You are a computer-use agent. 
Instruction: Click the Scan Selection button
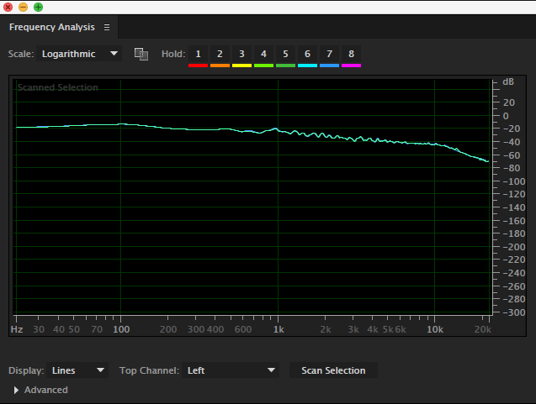[x=333, y=370]
